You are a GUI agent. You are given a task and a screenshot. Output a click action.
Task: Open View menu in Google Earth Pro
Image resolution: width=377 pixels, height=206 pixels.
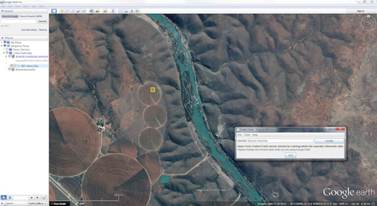click(x=18, y=6)
